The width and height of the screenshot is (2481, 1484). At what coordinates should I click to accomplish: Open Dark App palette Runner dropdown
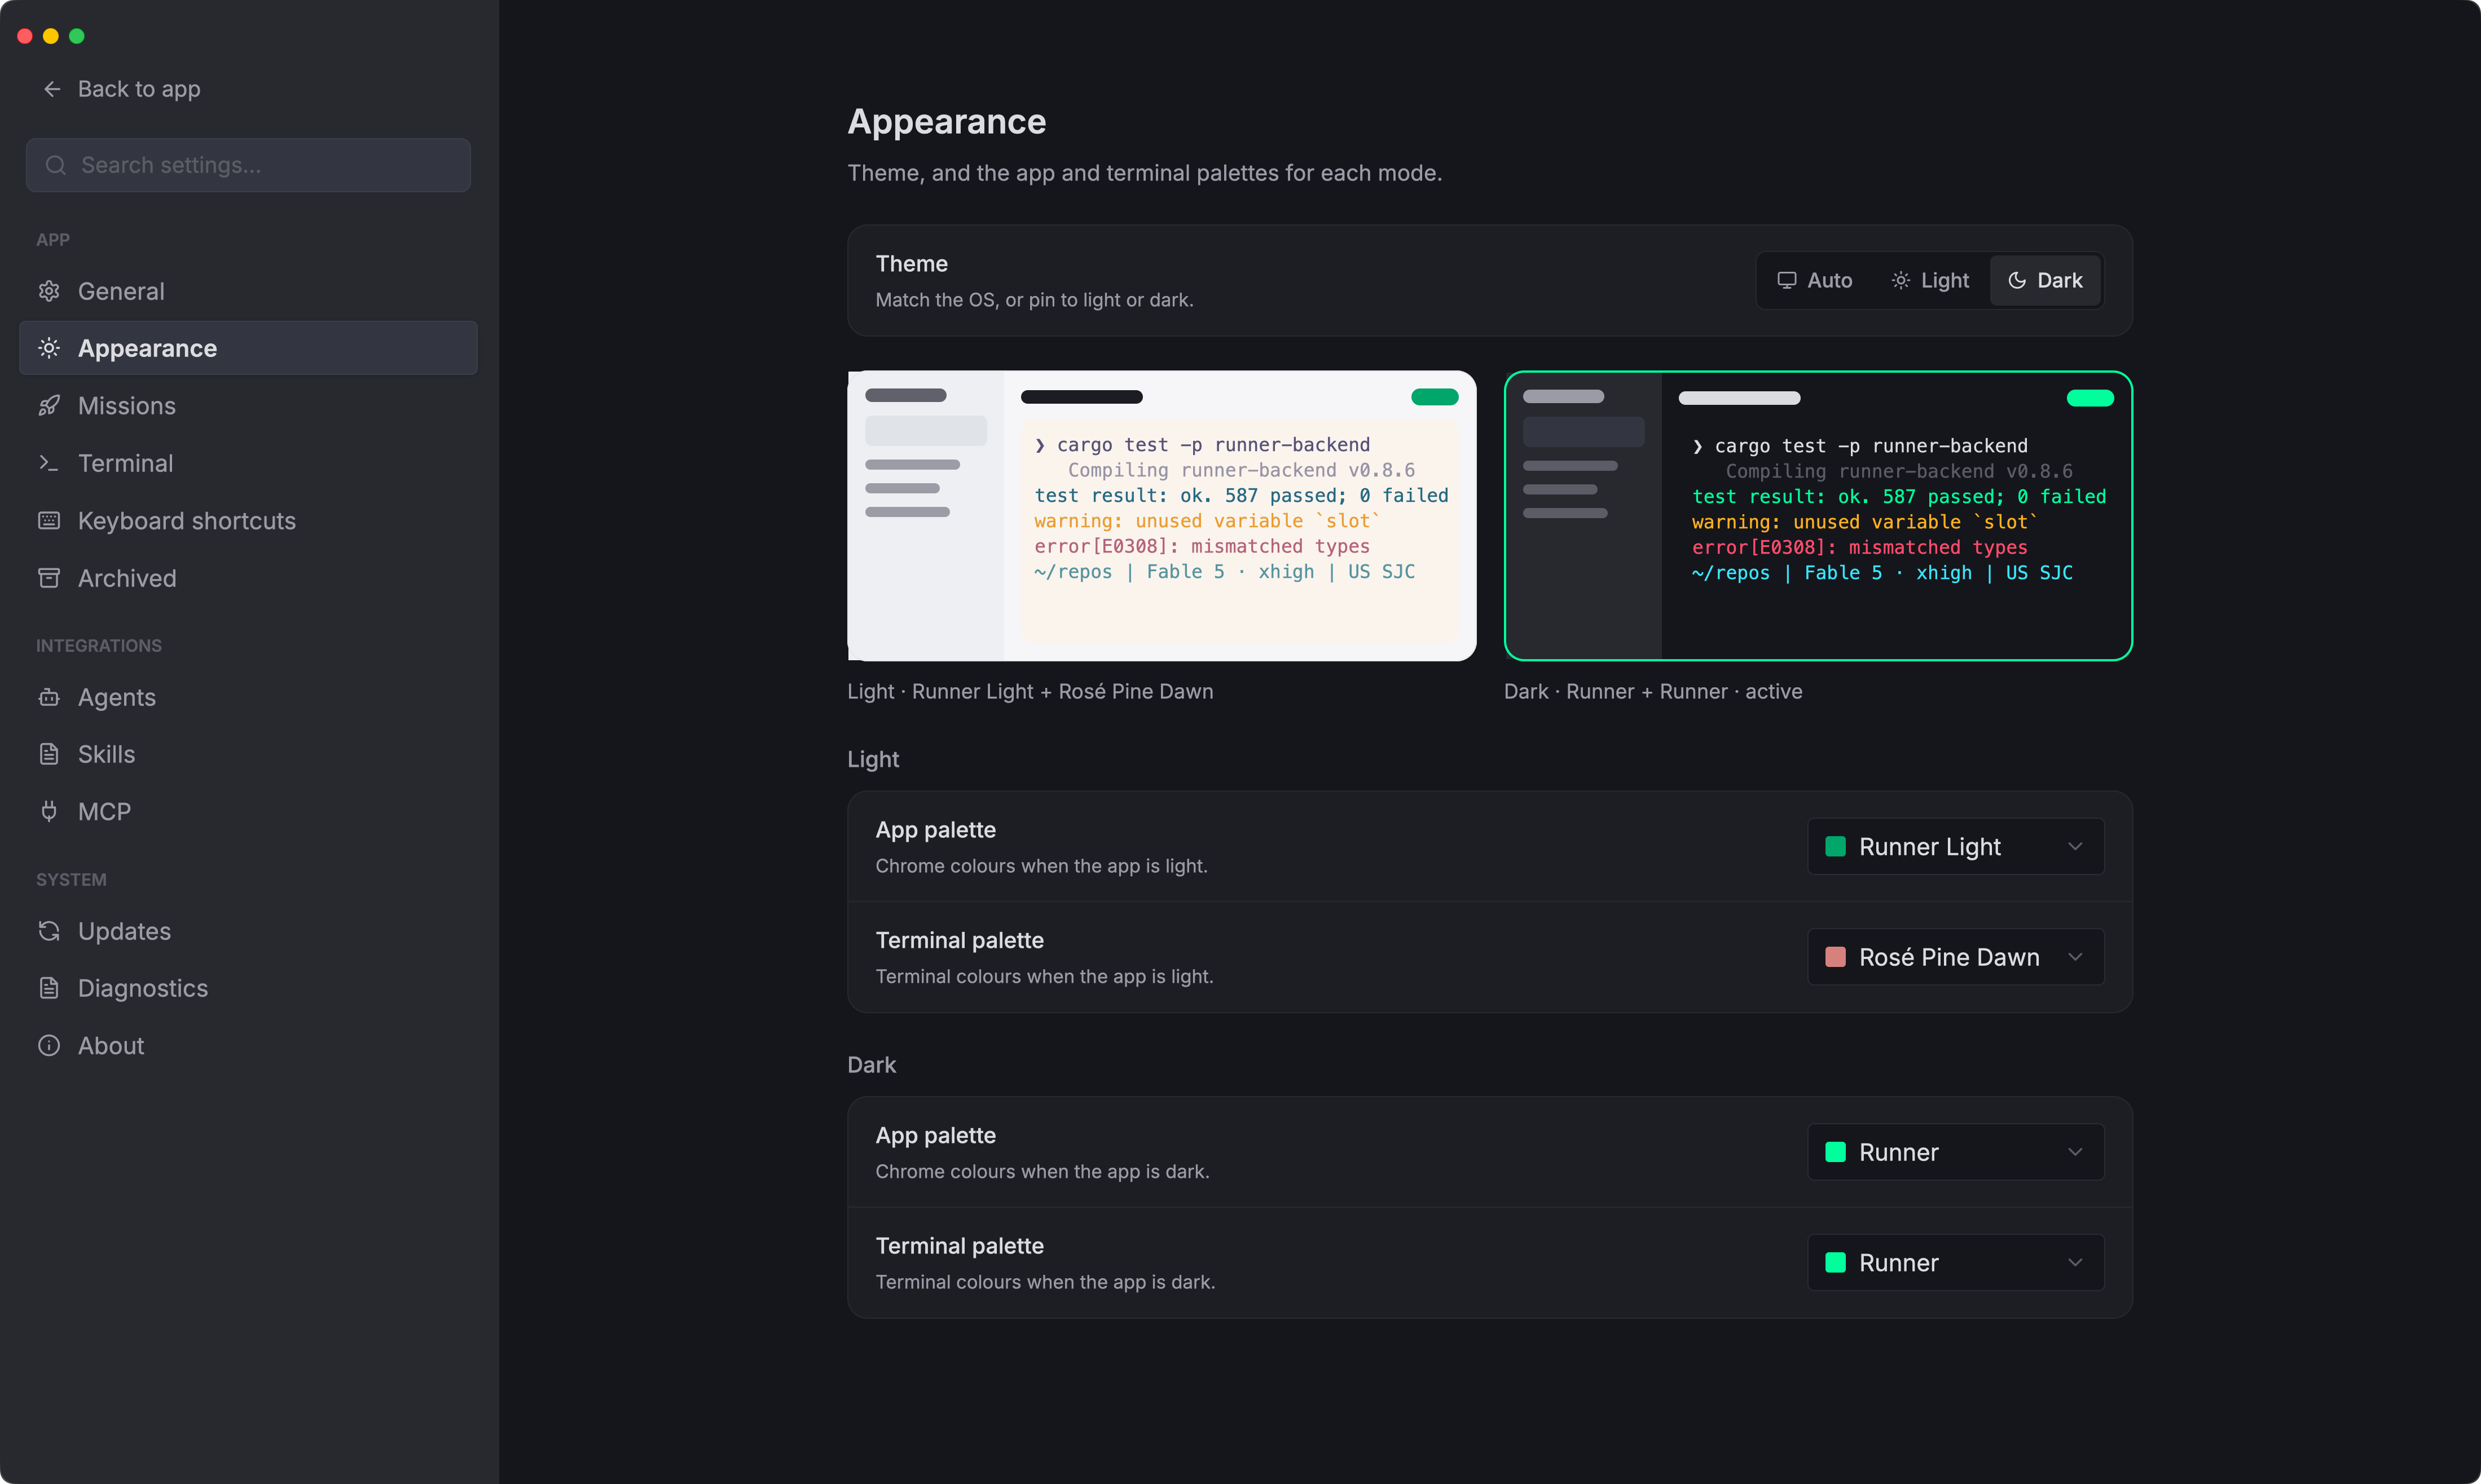[x=1956, y=1152]
